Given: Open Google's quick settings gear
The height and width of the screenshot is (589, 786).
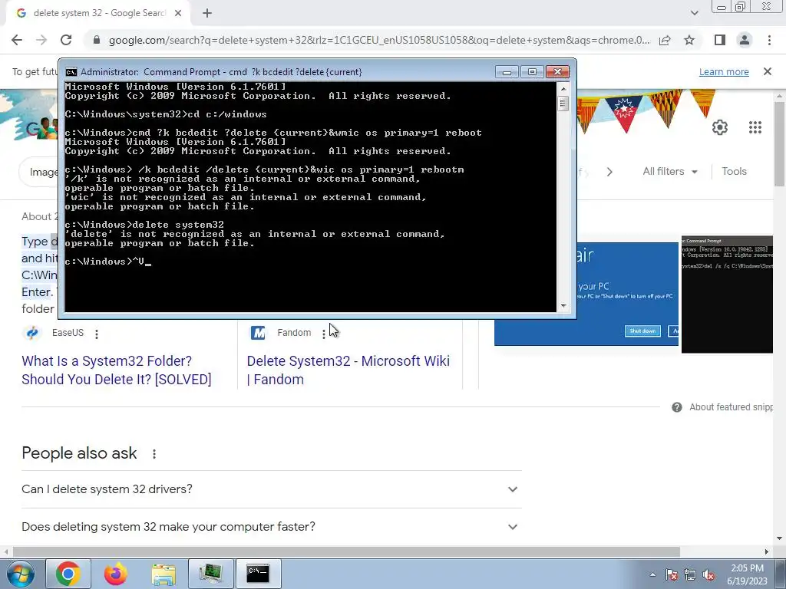Looking at the screenshot, I should pyautogui.click(x=720, y=127).
